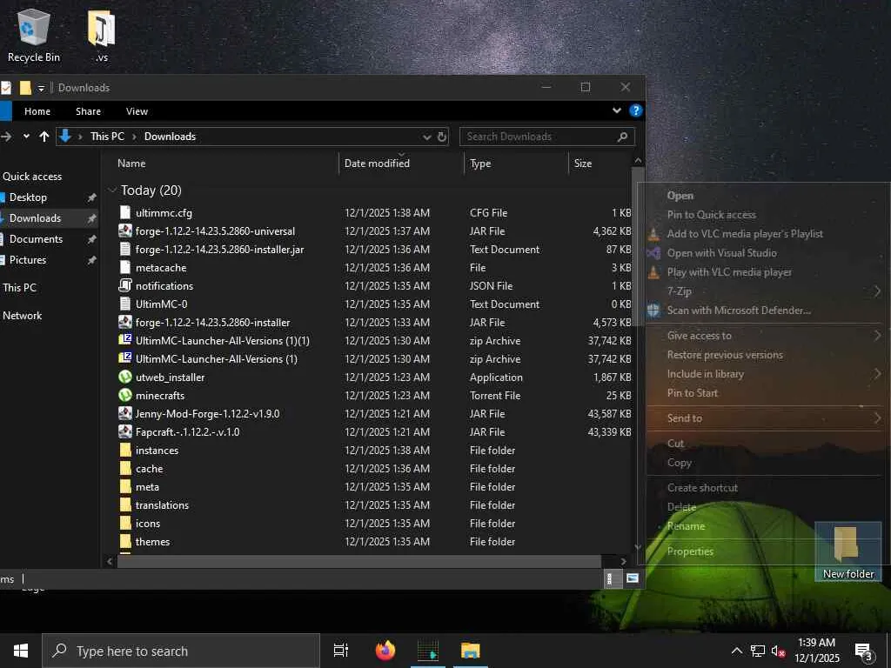This screenshot has height=668, width=891.
Task: Open recent locations dropdown arrow
Action: point(25,137)
